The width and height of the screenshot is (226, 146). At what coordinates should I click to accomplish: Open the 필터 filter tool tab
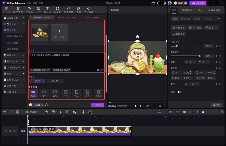(79, 10)
